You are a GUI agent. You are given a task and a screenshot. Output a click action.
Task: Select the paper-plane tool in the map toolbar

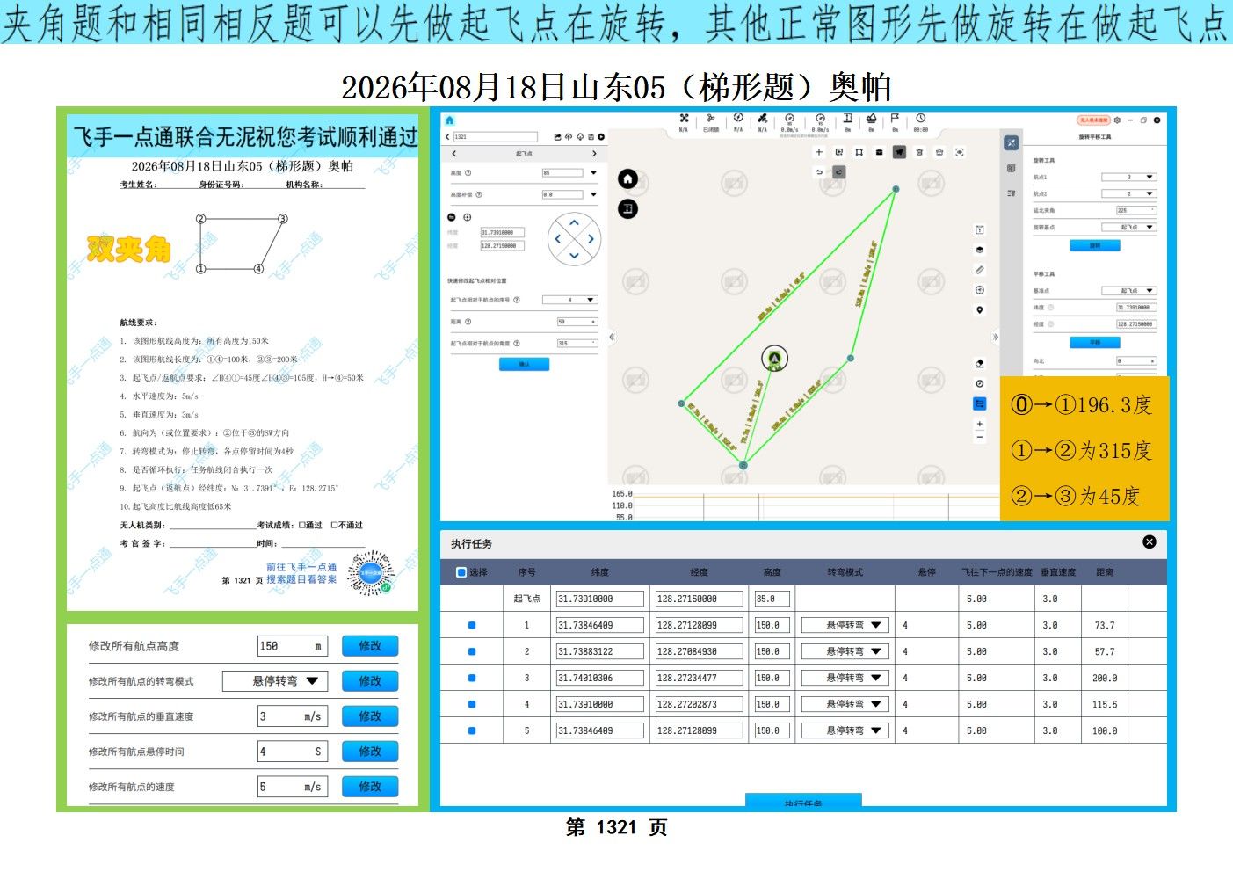899,152
